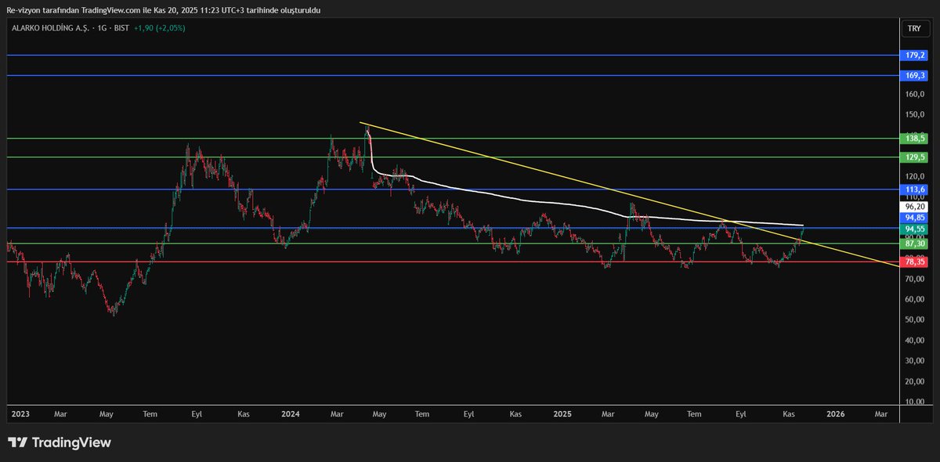Screen dimensions: 940x462
Task: Click the 50,00 price axis value
Action: (915, 320)
